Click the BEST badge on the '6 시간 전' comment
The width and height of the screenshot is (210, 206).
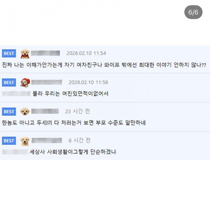pyautogui.click(x=9, y=141)
